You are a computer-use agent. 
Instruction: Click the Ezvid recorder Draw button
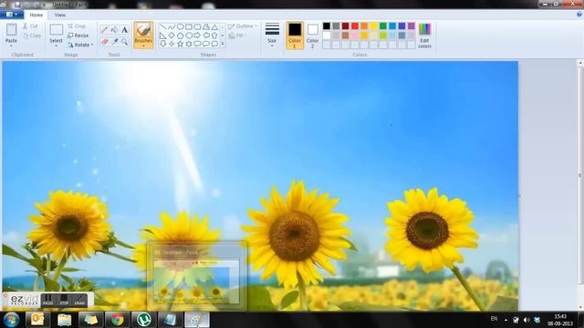tap(79, 300)
